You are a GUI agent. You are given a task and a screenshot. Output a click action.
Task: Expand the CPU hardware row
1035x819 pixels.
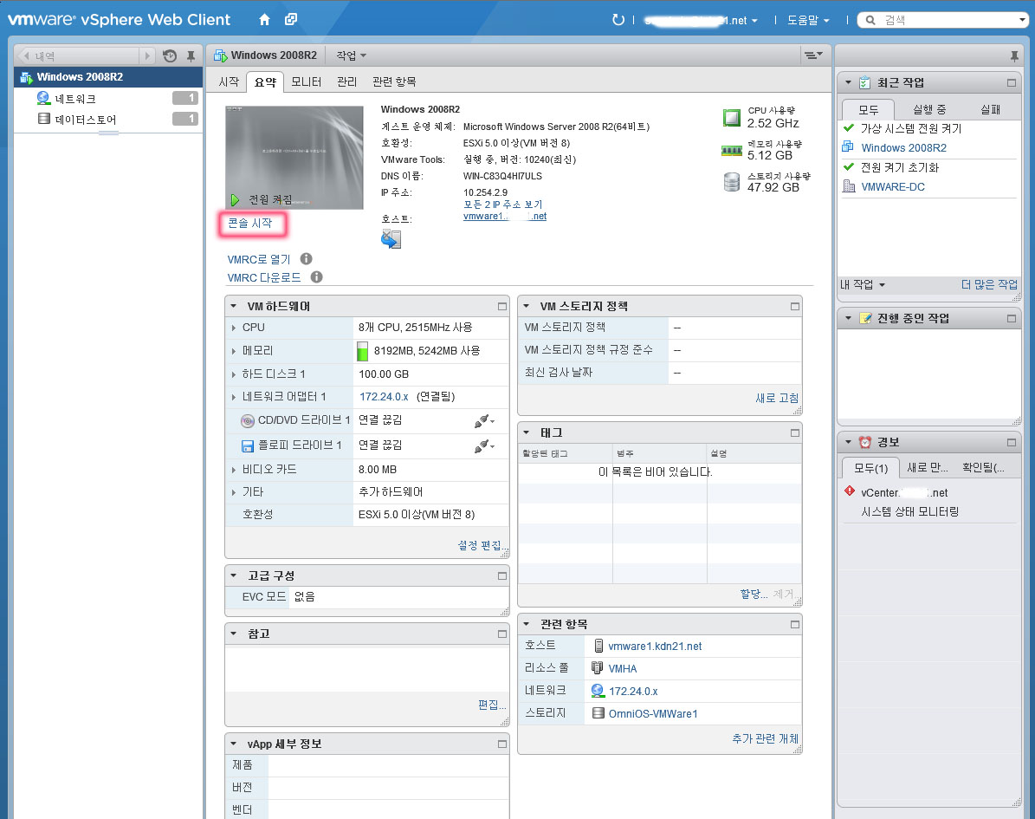coord(234,328)
